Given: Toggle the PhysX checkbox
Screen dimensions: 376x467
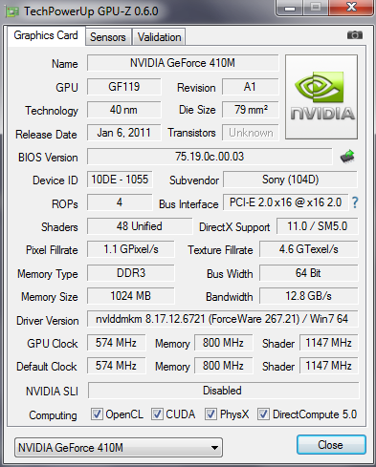Looking at the screenshot, I should [210, 414].
